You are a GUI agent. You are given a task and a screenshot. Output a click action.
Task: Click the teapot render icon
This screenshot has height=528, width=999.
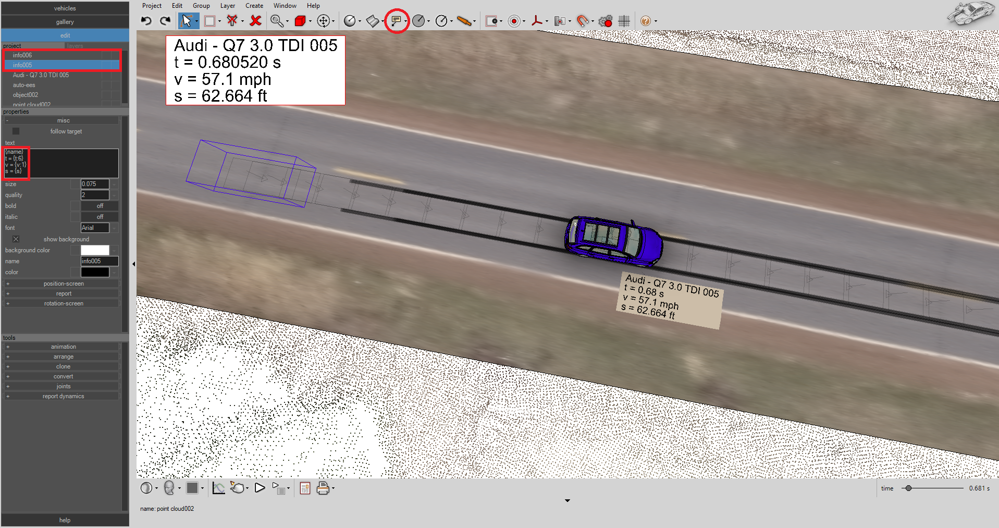[x=238, y=488]
